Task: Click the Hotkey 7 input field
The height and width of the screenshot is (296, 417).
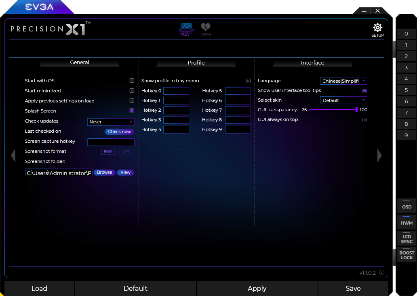Action: click(x=238, y=110)
